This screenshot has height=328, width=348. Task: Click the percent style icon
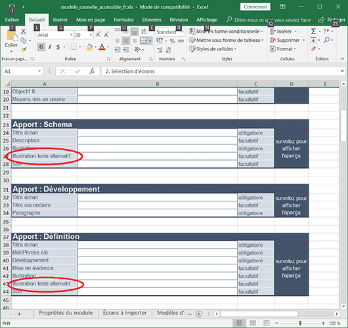[x=172, y=41]
